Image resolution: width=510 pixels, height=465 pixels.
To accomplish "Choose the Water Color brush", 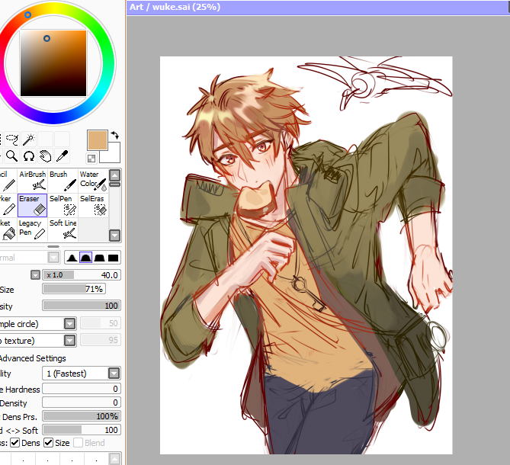I will pyautogui.click(x=93, y=181).
